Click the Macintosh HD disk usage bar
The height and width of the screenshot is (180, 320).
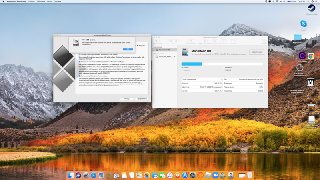(222, 64)
